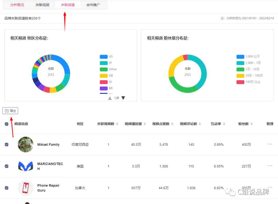Toggle 1,000 - 1万 legend swatch
This screenshot has height=204, width=278.
coord(240,63)
